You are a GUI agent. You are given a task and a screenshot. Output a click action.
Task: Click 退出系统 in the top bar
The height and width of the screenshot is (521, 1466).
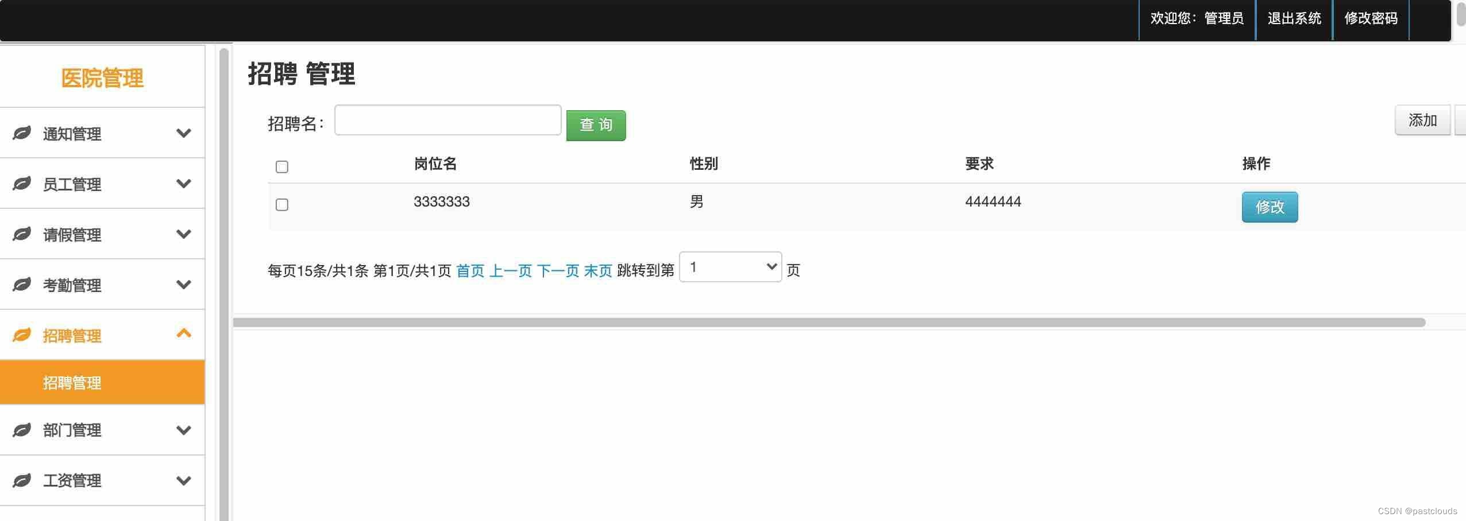pyautogui.click(x=1294, y=18)
